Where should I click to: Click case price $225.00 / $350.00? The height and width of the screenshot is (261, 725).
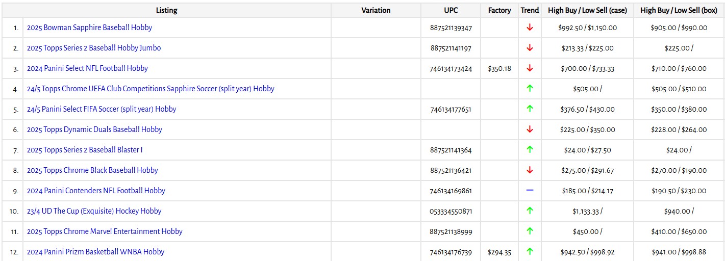tap(588, 130)
